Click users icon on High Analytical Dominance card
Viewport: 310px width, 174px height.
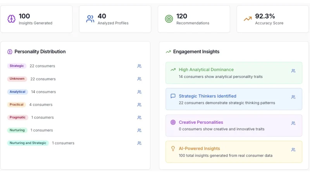point(293,71)
